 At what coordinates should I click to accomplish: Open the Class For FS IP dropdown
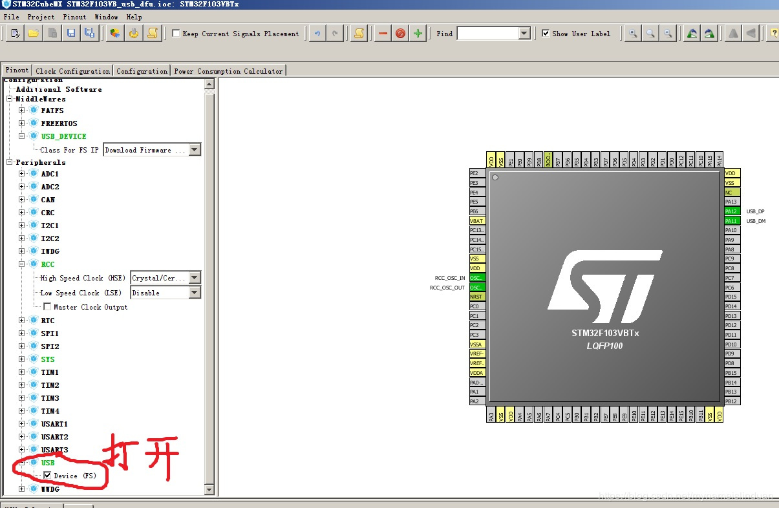coord(194,150)
